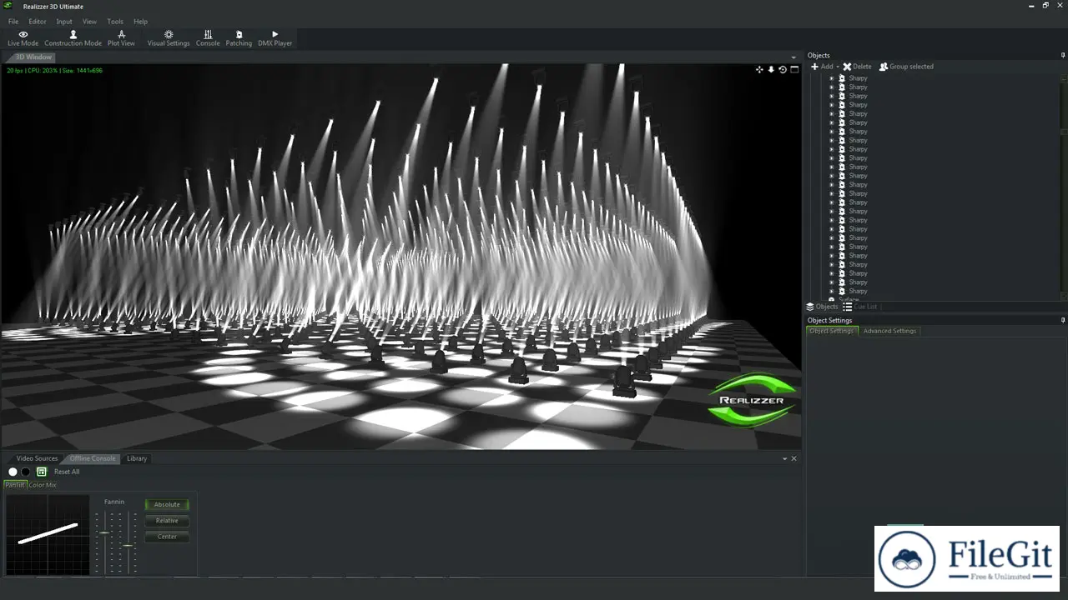Open the bottom panel options dropdown arrow

(784, 458)
